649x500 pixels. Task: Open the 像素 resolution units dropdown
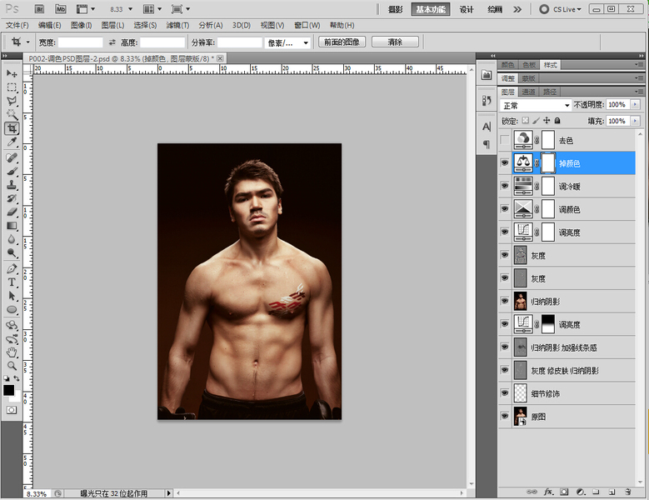[287, 42]
